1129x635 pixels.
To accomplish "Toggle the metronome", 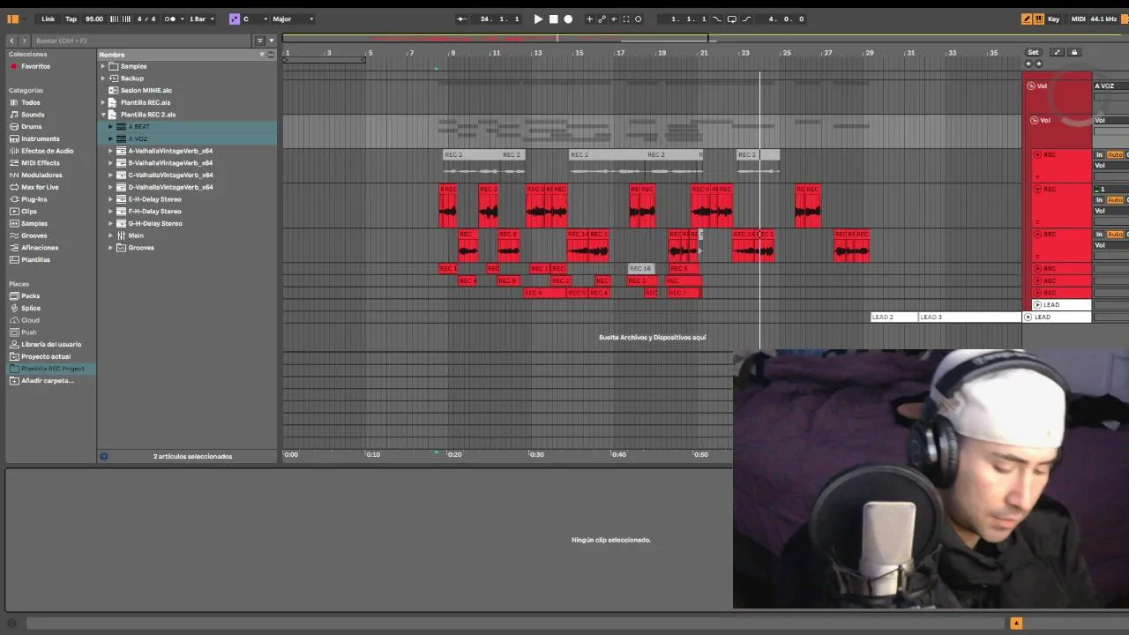I will (171, 19).
